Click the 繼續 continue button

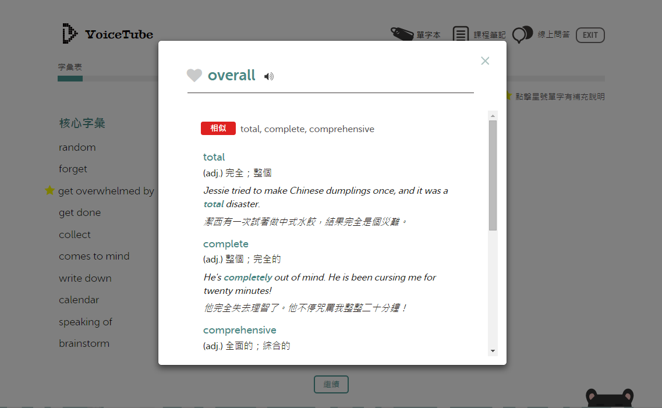pos(331,384)
